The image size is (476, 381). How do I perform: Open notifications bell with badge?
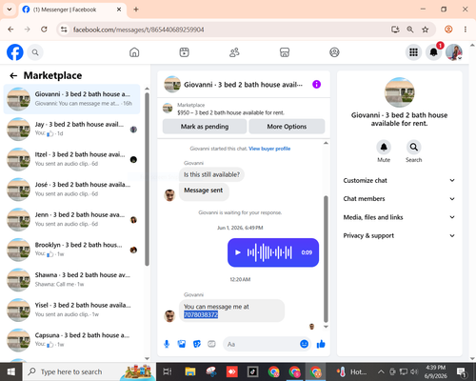tap(434, 52)
